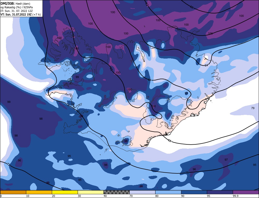Click the 'VT: Sun. 31.07.2022 19Z (+7 h)' line
The height and width of the screenshot is (198, 259).
[20, 15]
